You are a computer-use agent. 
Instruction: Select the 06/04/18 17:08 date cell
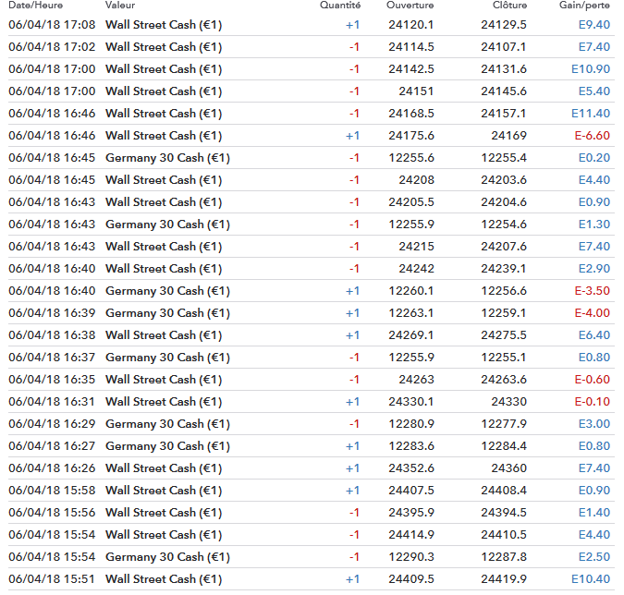pos(52,25)
